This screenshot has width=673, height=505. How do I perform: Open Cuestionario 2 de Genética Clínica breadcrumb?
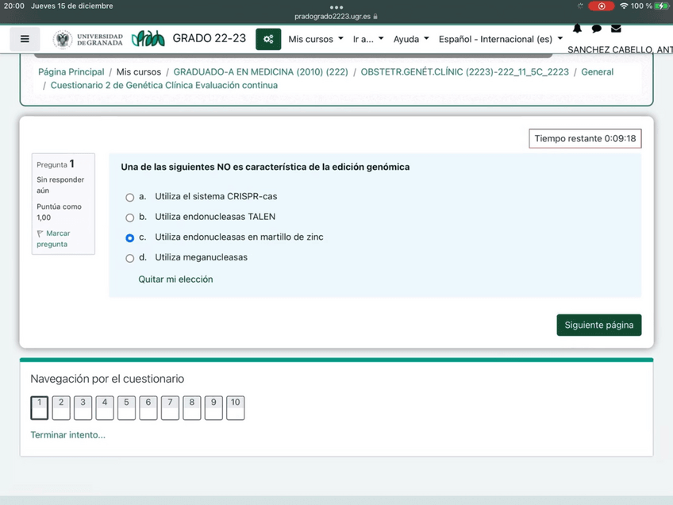click(164, 85)
